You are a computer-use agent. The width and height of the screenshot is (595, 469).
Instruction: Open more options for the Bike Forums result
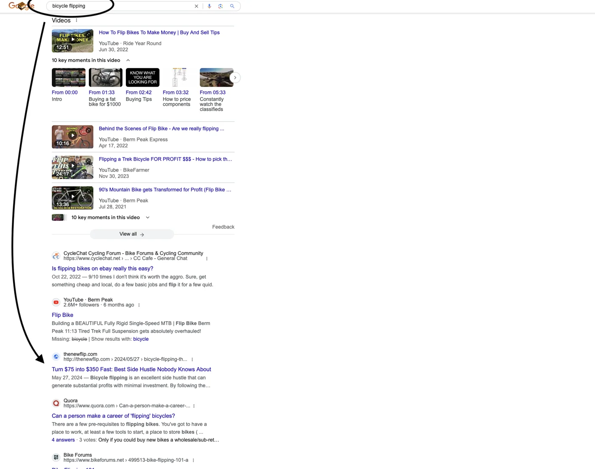point(193,460)
